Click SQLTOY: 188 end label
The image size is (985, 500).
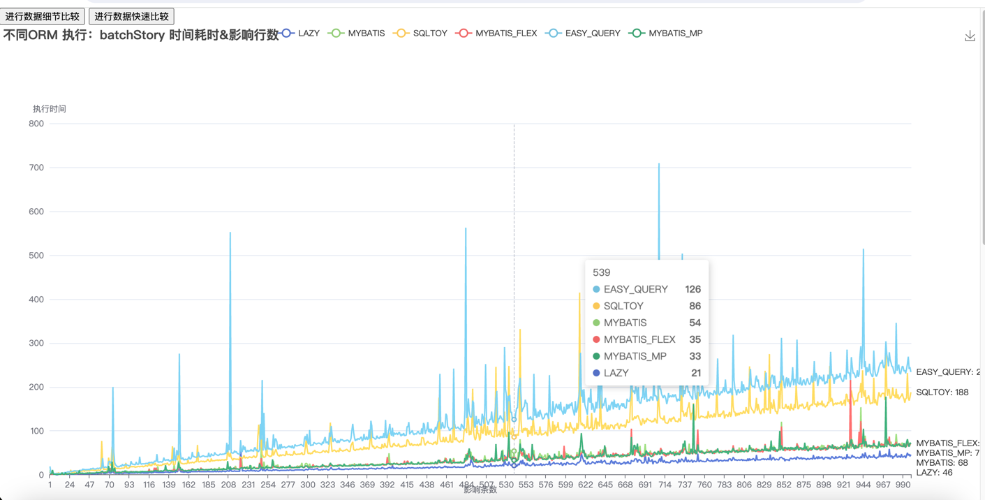(942, 392)
